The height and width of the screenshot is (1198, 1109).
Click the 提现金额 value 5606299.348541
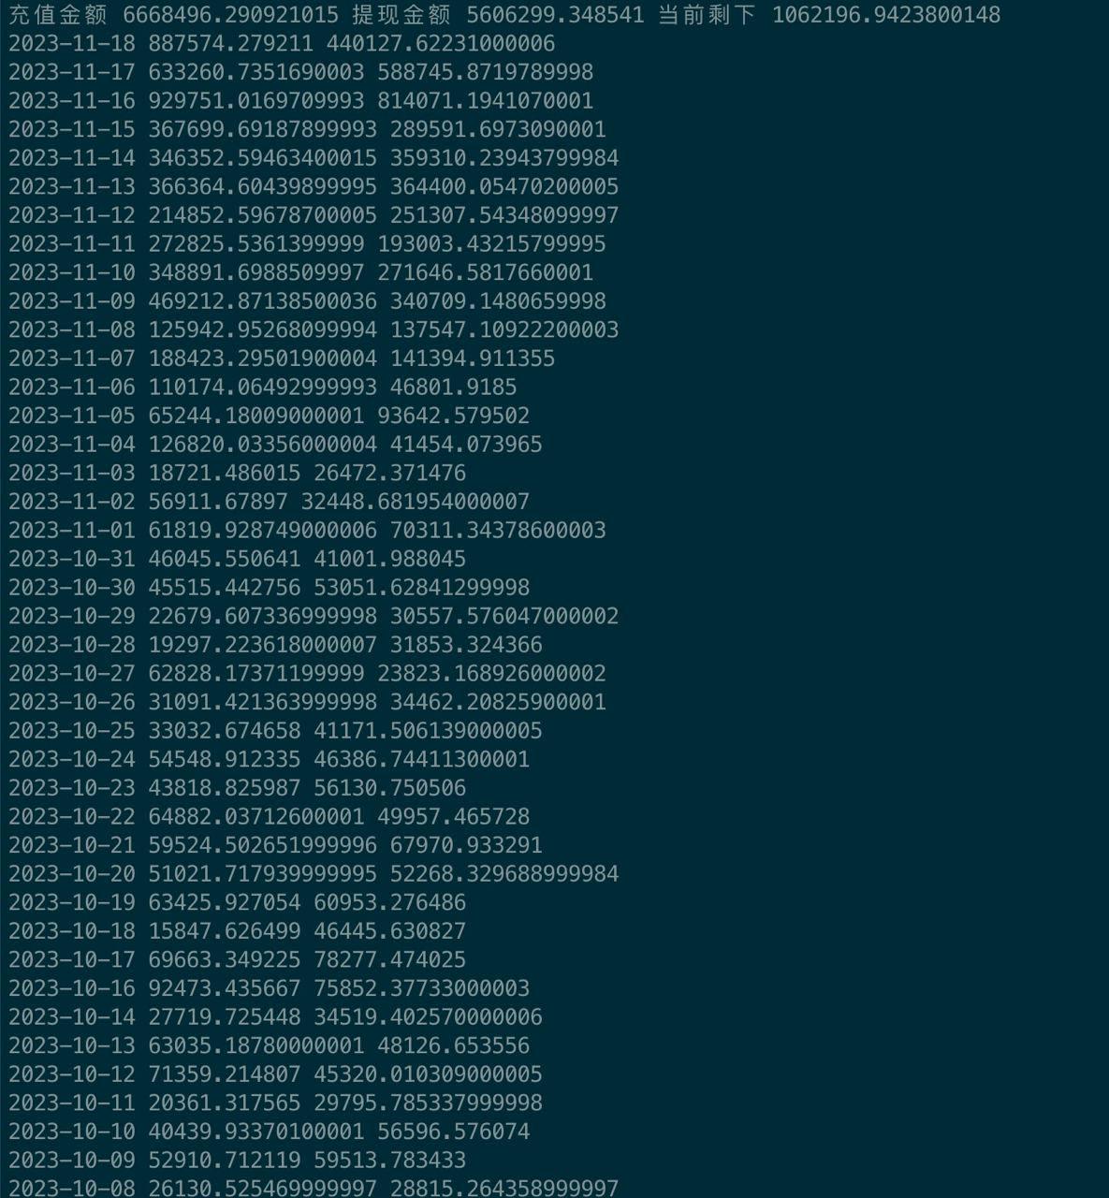555,15
